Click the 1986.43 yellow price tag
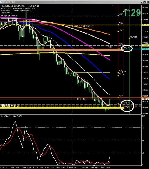Viewport: 150px width, 169px height. (x=145, y=25)
